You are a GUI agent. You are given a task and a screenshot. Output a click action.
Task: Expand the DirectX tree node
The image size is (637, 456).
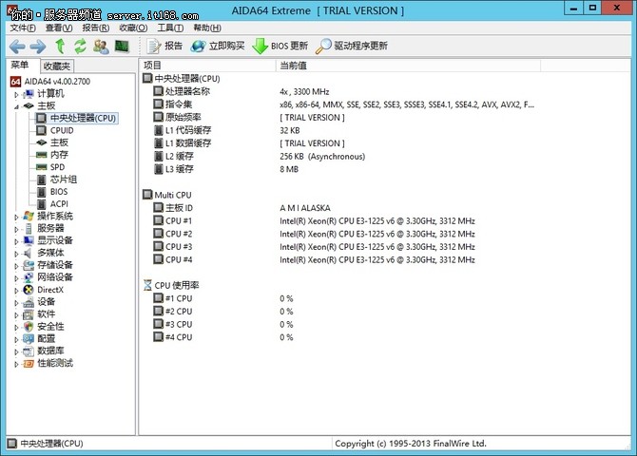coord(16,291)
